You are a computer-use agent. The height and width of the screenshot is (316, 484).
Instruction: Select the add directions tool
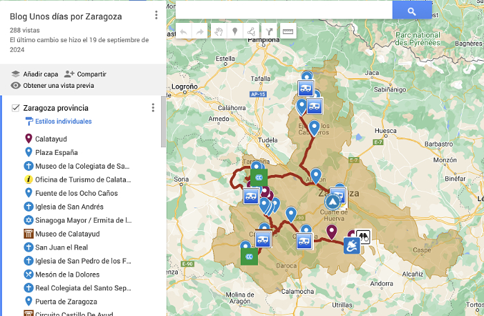(269, 31)
